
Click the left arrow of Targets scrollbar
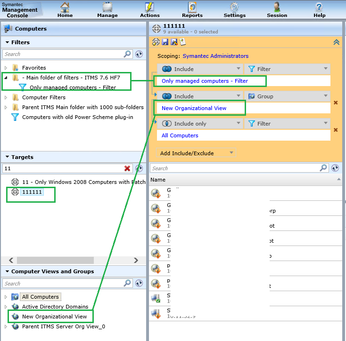(11, 260)
